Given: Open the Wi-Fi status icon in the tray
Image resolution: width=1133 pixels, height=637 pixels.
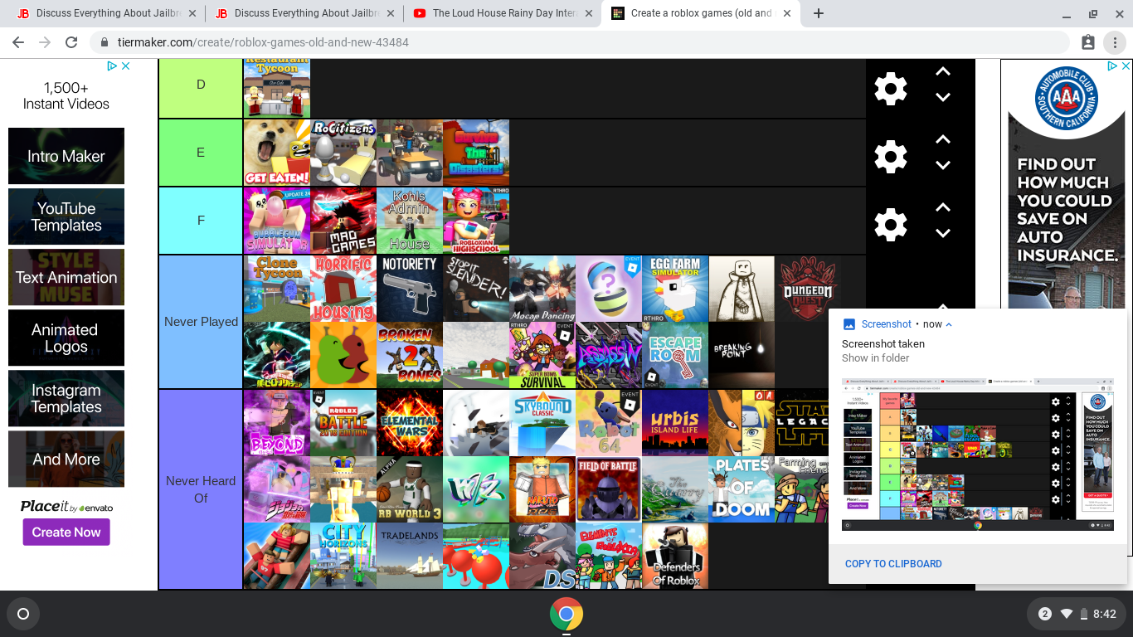Looking at the screenshot, I should [x=1066, y=614].
